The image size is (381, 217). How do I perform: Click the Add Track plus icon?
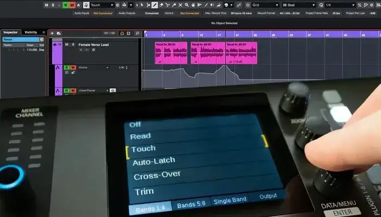pos(52,33)
